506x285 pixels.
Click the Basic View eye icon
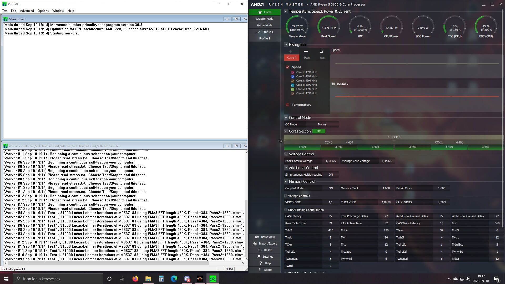pyautogui.click(x=257, y=237)
